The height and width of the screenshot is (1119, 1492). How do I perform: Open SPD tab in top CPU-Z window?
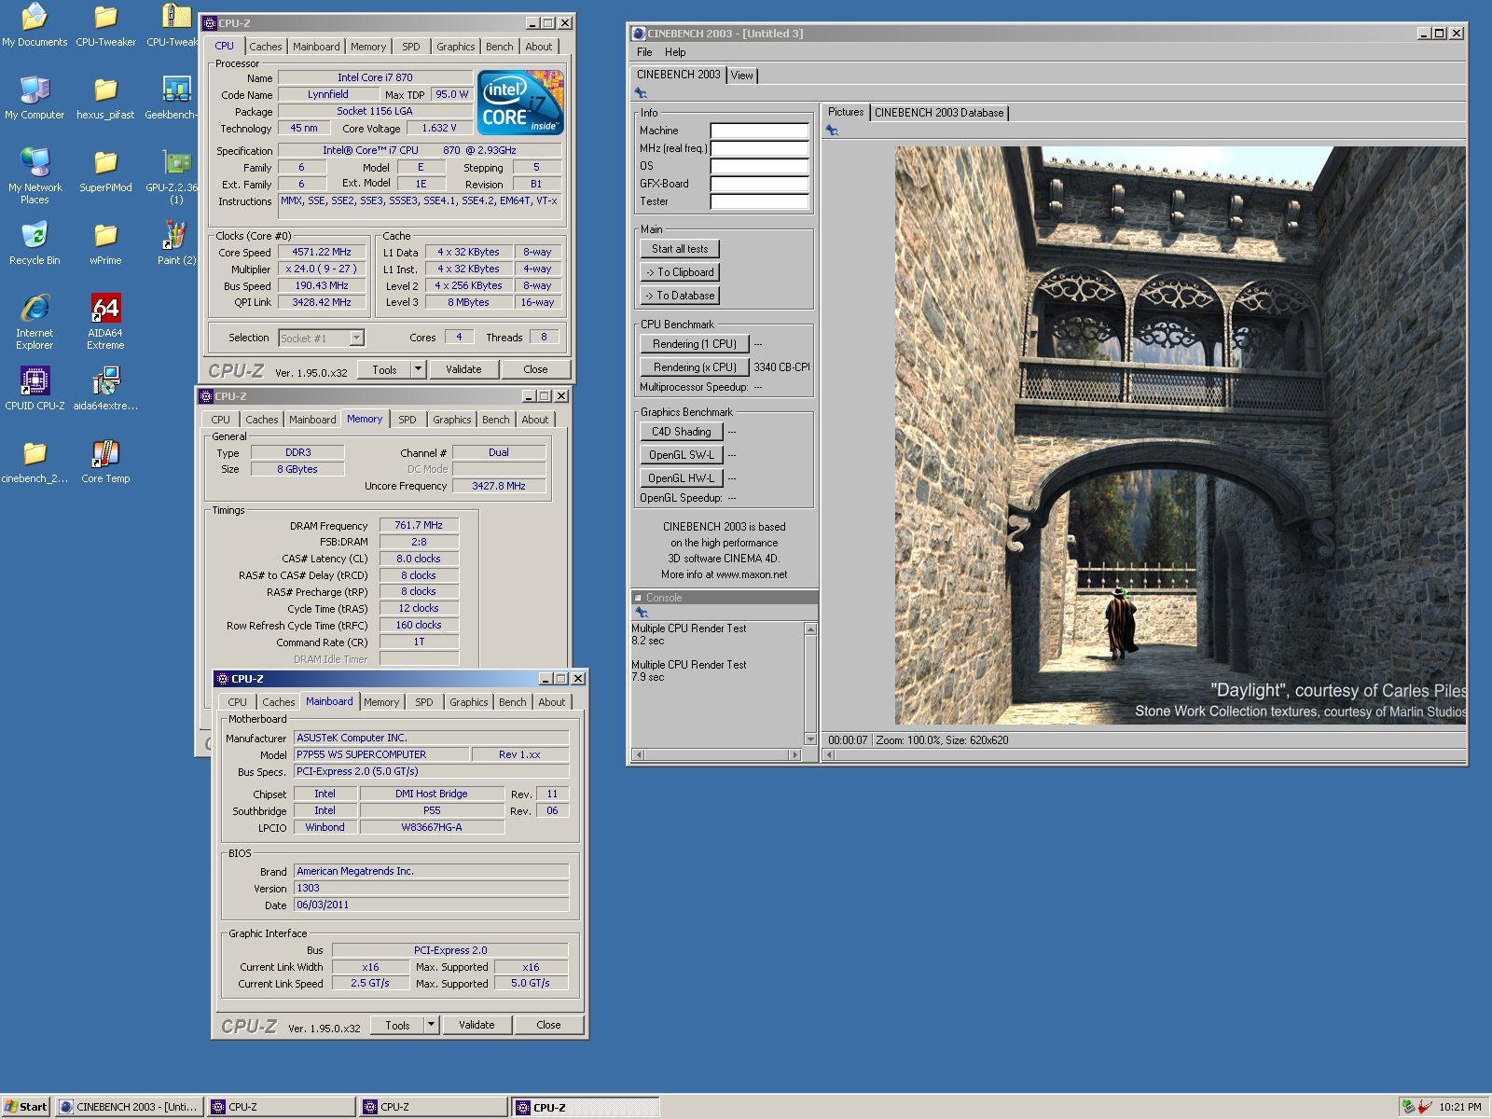tap(410, 47)
